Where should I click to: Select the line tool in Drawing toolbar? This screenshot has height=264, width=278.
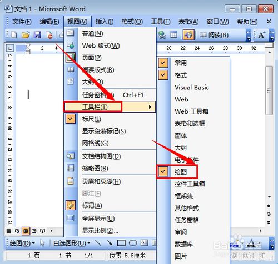coord(98,243)
